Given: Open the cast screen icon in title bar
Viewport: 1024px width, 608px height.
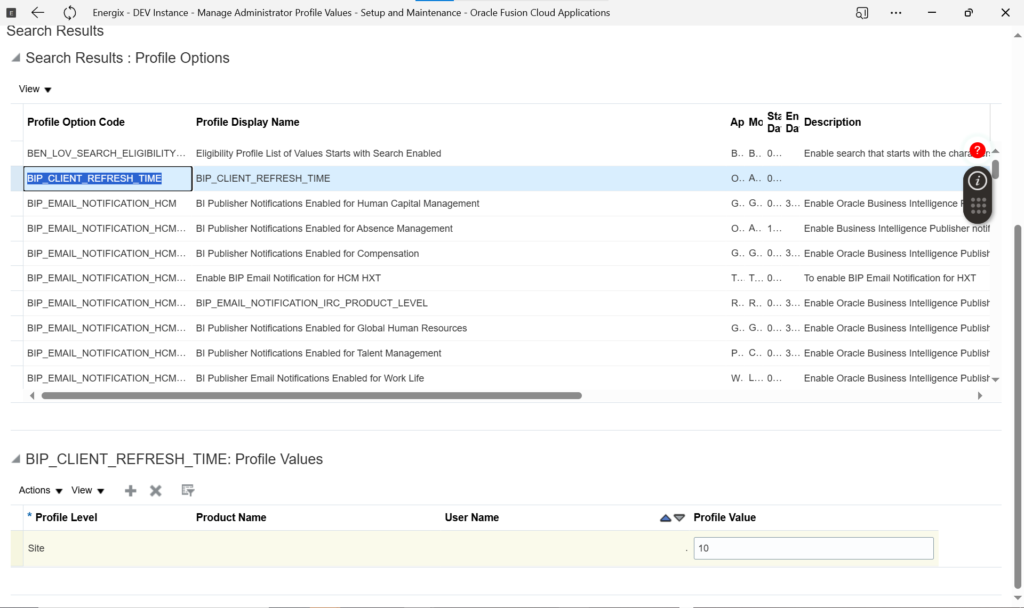Looking at the screenshot, I should [x=862, y=13].
